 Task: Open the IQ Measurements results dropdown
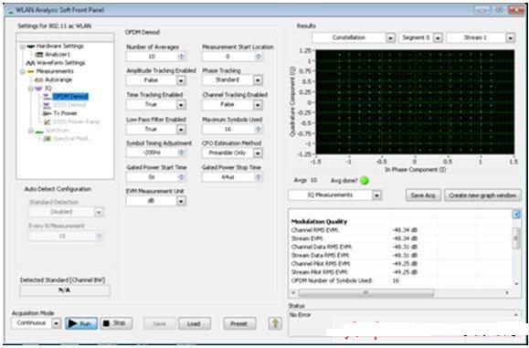pos(376,195)
